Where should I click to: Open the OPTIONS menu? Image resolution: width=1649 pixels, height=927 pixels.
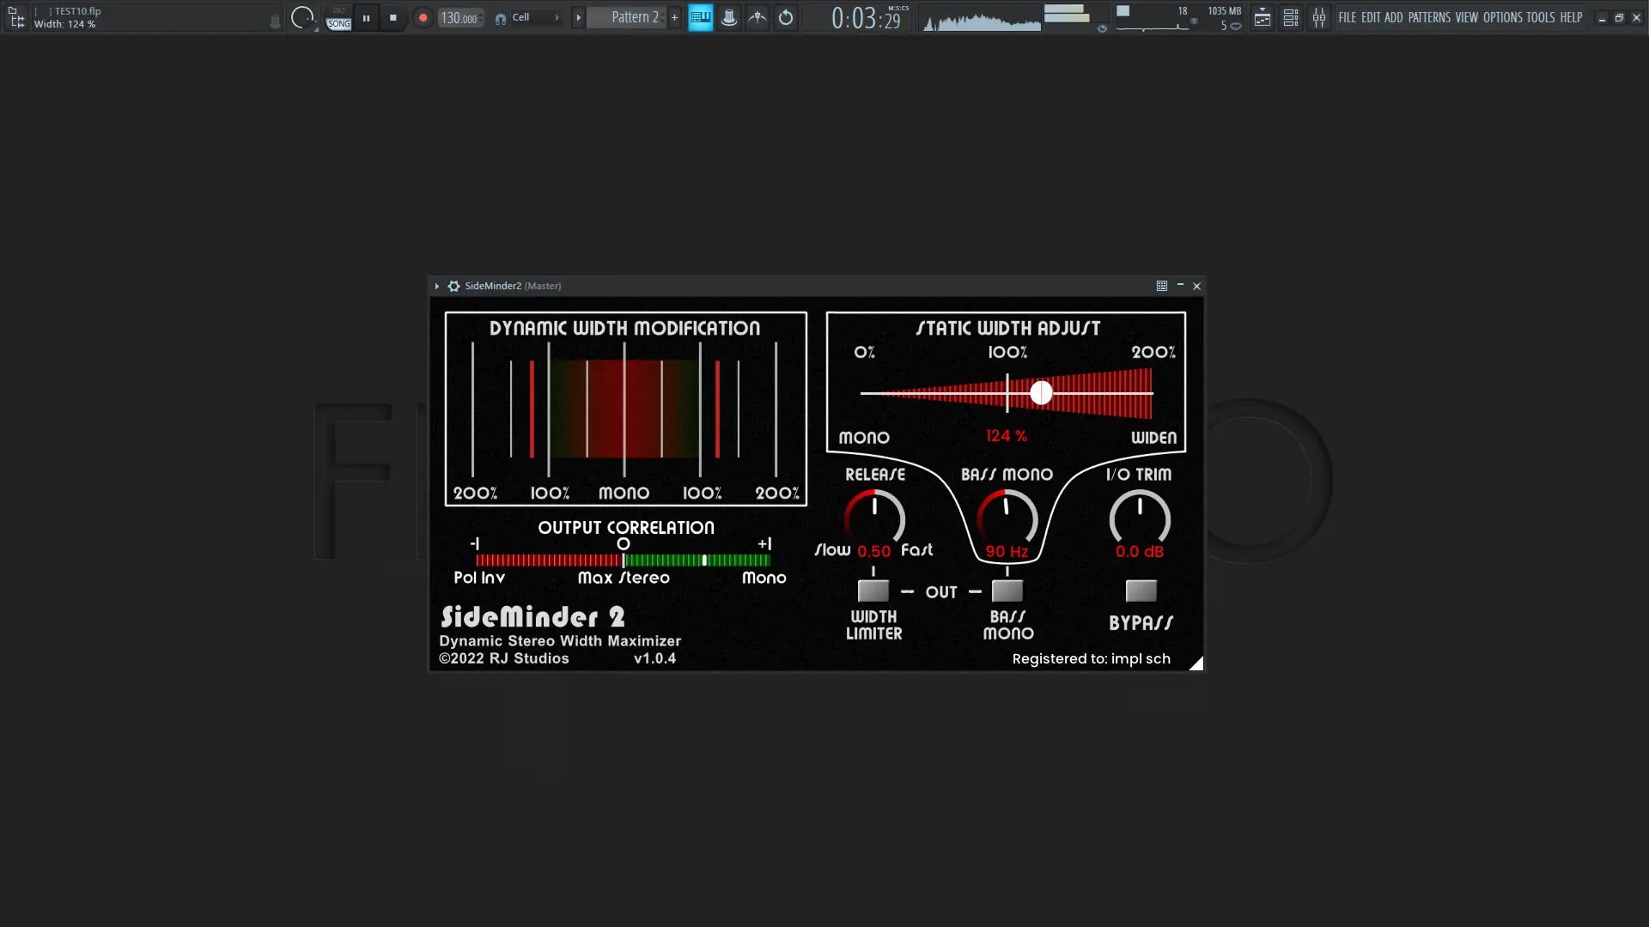click(1500, 17)
